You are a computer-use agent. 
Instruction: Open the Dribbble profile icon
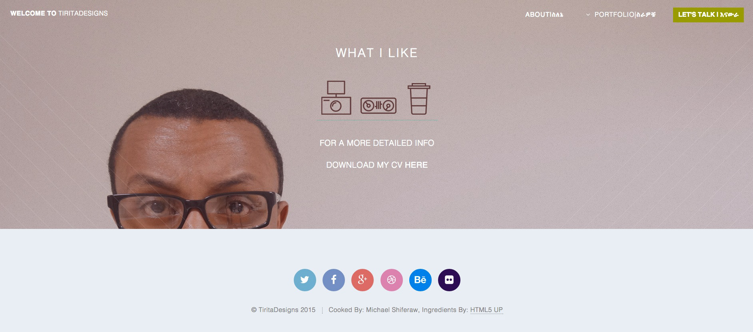click(x=392, y=280)
